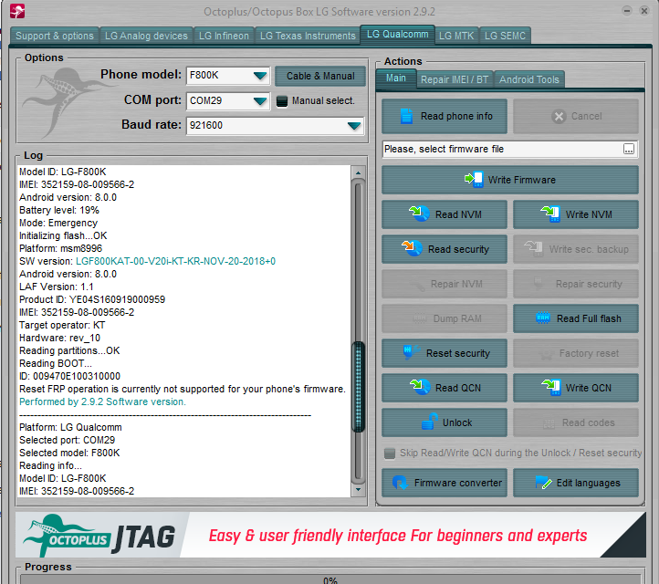Click 'Performed by 2.9.2 Software version' log line
Image resolution: width=659 pixels, height=584 pixels.
coord(102,401)
